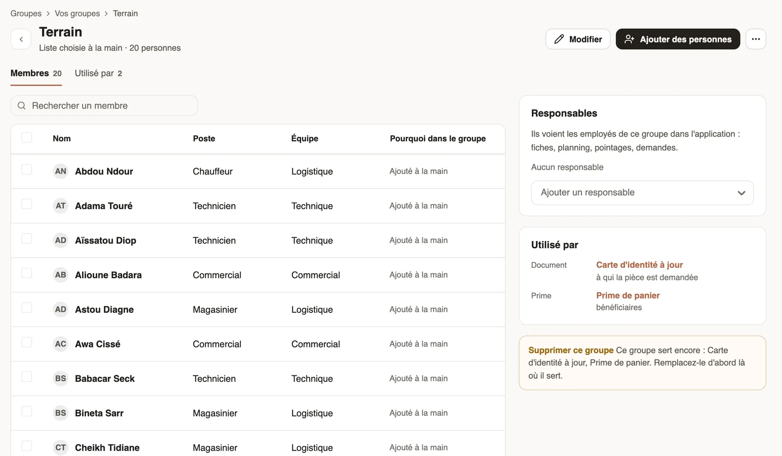Click the Pourquoi dans le groupe header

coord(438,139)
